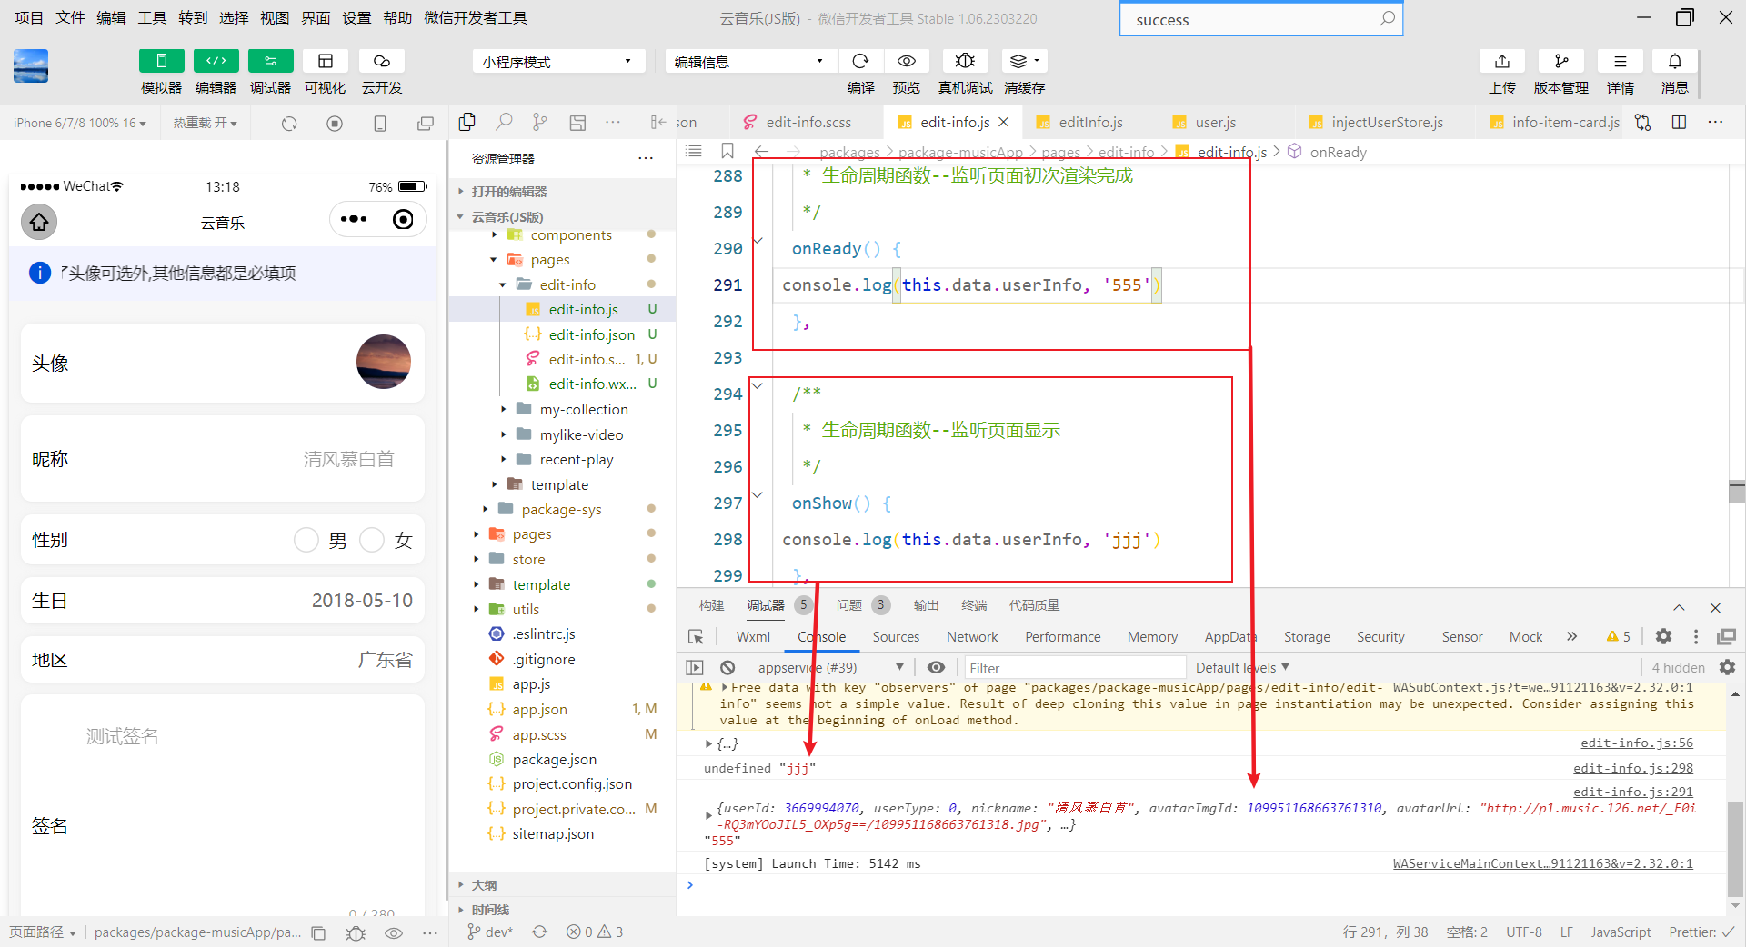1746x947 pixels.
Task: Click the preview eye icon
Action: 907,61
